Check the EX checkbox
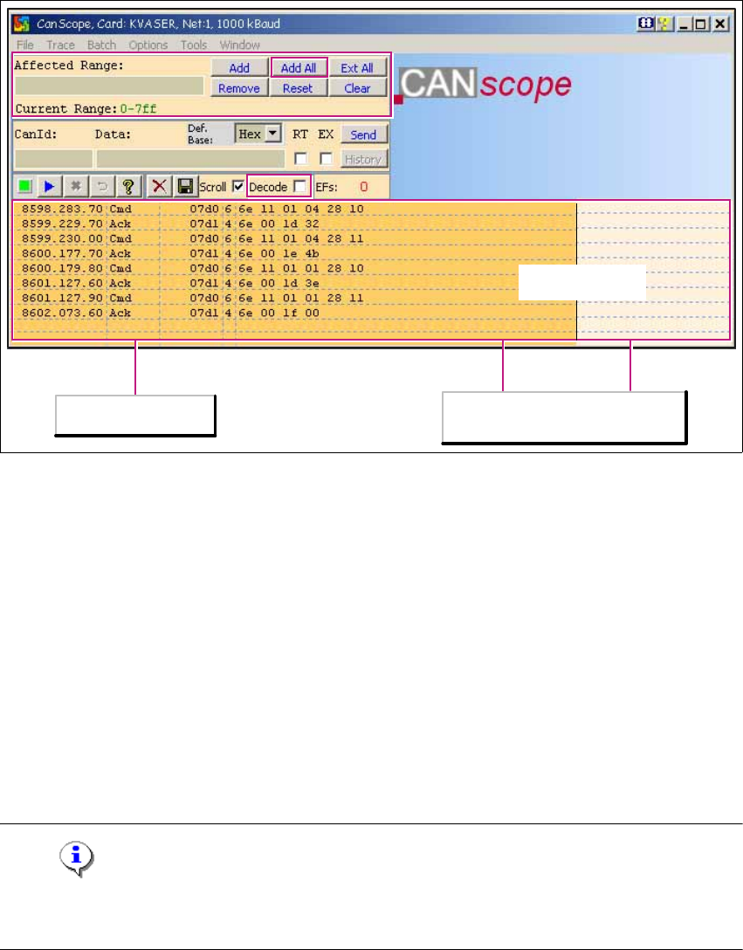 pos(326,159)
